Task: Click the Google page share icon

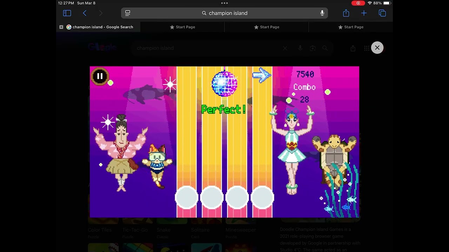Action: pyautogui.click(x=353, y=48)
